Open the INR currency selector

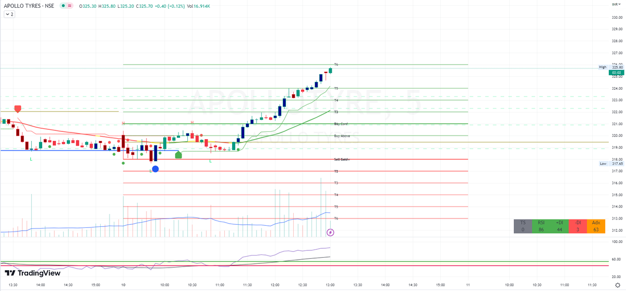click(616, 4)
